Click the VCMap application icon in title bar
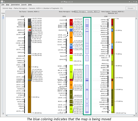 click(2, 2)
